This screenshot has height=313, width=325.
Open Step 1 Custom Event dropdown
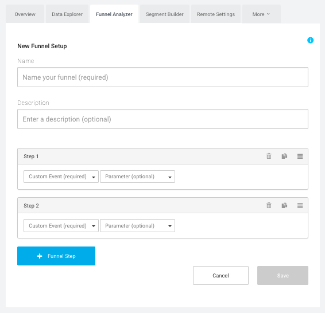pyautogui.click(x=61, y=177)
